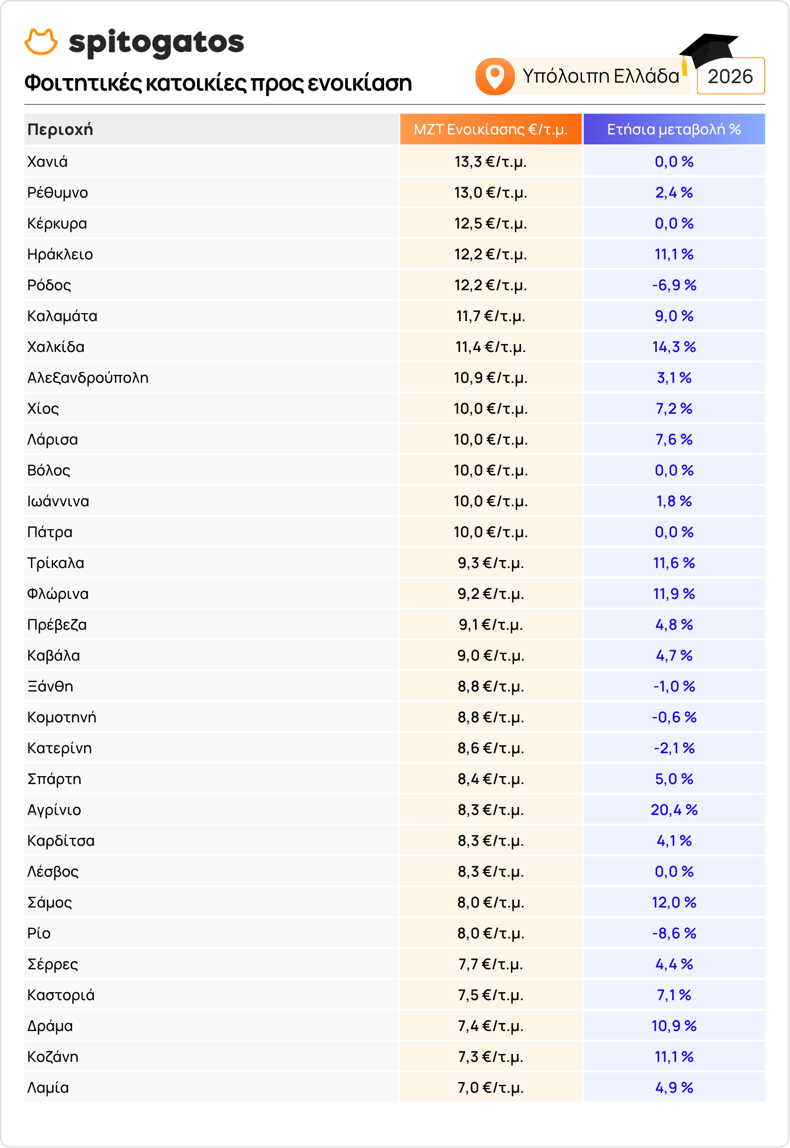
Task: Click the Λαμία price 7,0 €/τ.μ.
Action: (491, 1088)
